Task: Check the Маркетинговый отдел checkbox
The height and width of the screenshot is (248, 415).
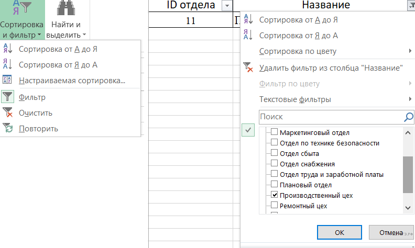Action: point(274,133)
